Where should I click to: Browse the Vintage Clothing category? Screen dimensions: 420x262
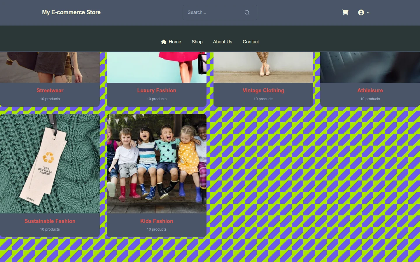[263, 90]
